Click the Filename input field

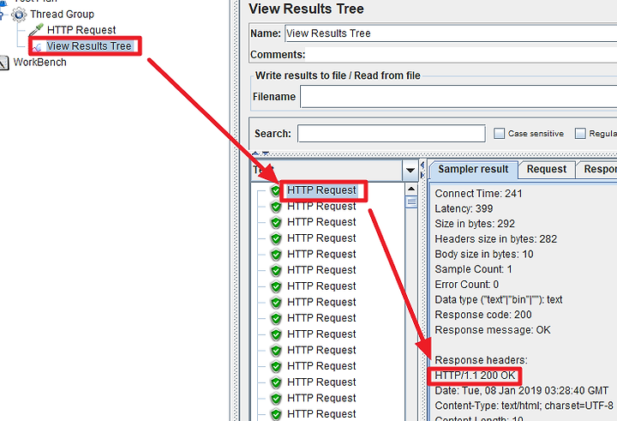(x=458, y=97)
